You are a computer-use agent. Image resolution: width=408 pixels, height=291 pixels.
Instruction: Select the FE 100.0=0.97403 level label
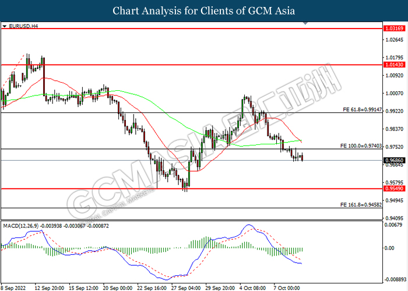coord(361,146)
